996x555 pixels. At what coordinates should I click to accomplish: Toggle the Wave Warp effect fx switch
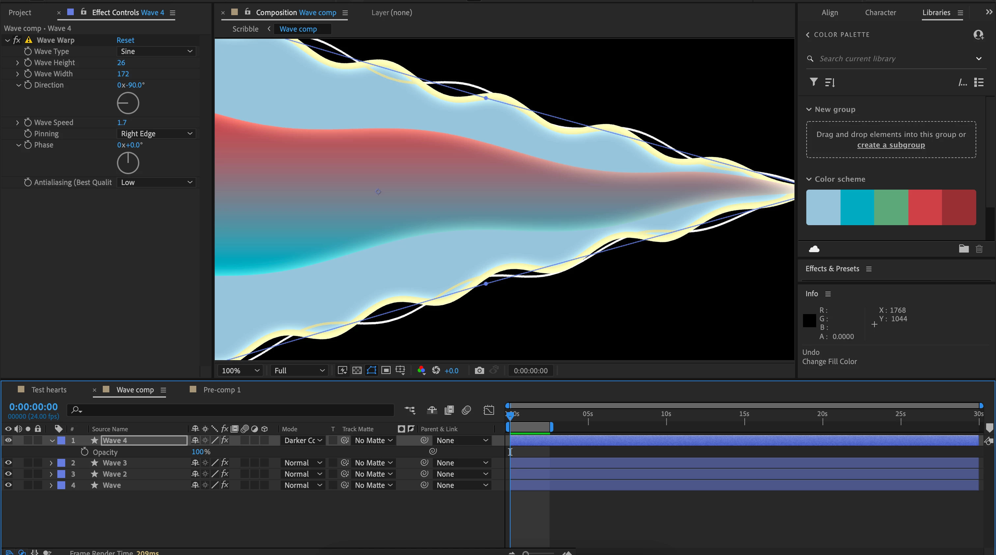[16, 40]
